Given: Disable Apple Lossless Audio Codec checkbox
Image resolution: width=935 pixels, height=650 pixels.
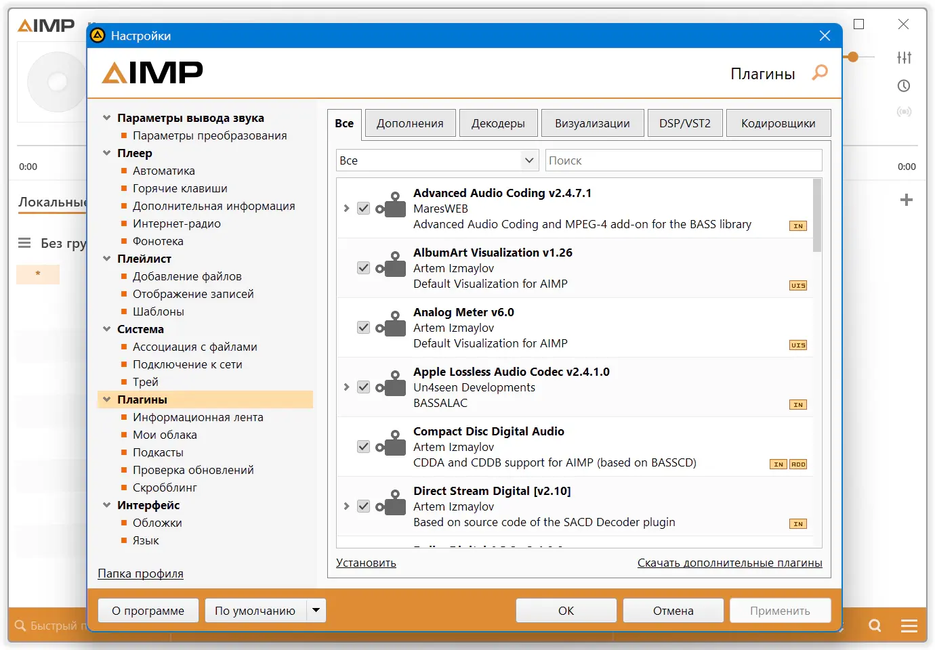Looking at the screenshot, I should [364, 387].
